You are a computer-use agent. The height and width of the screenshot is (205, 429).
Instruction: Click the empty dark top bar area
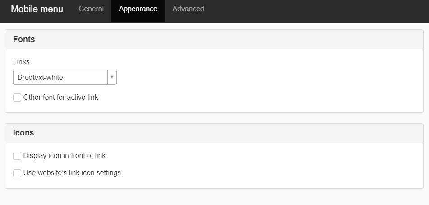coord(316,9)
